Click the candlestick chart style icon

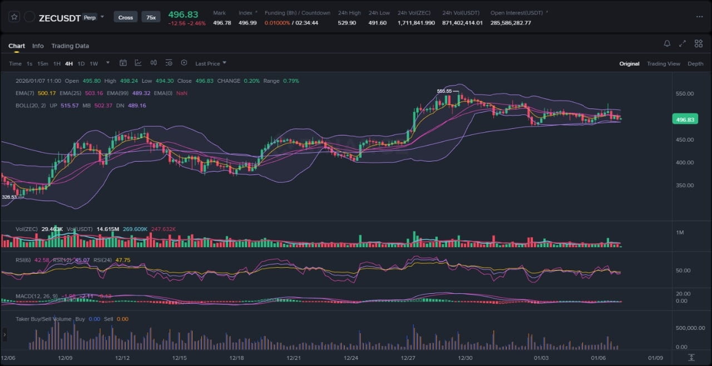[154, 63]
